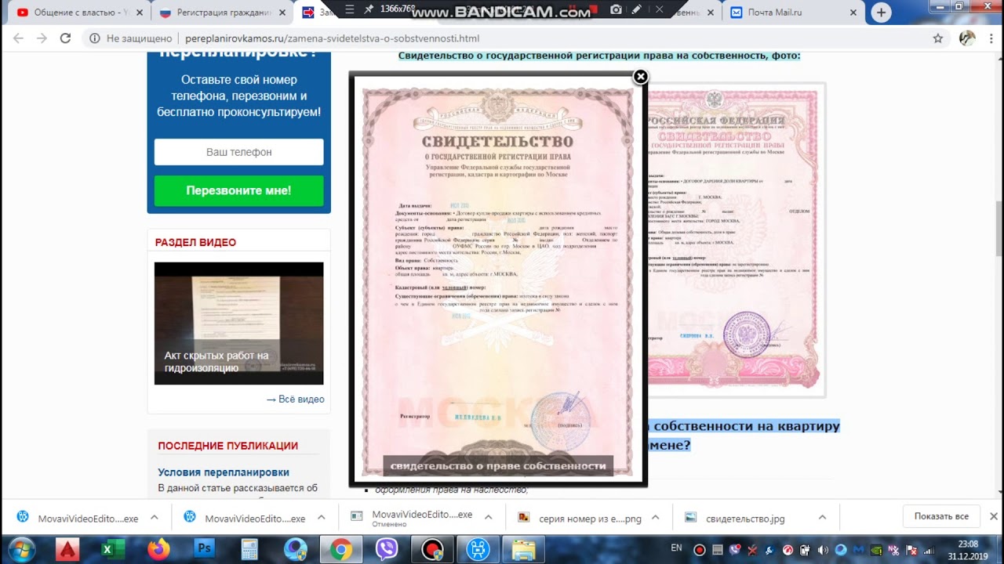The image size is (1004, 564).
Task: Open the NVIDIA tray icon
Action: [x=877, y=550]
